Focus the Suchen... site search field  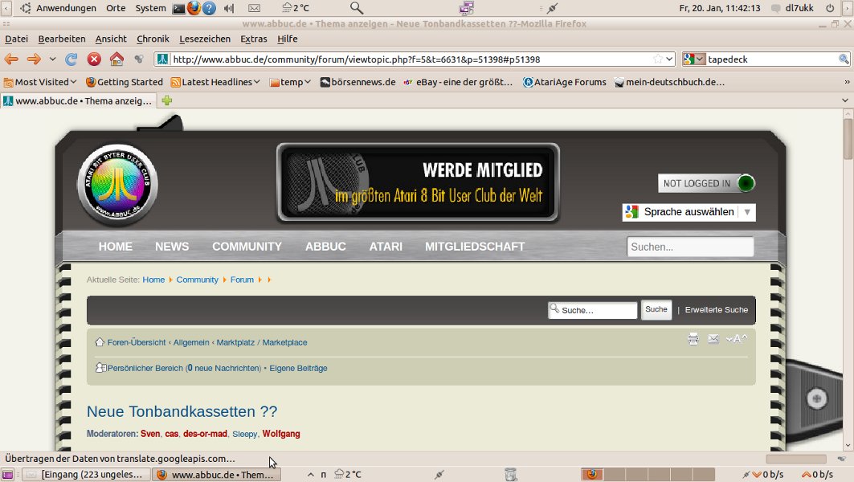[691, 247]
